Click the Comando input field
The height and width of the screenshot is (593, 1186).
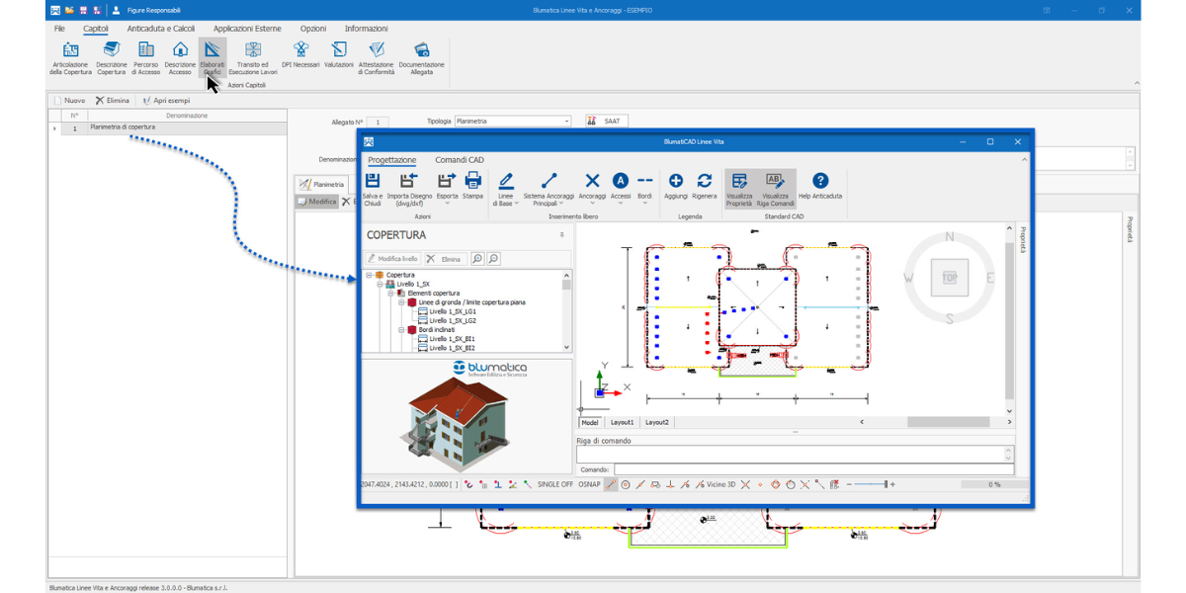(813, 469)
